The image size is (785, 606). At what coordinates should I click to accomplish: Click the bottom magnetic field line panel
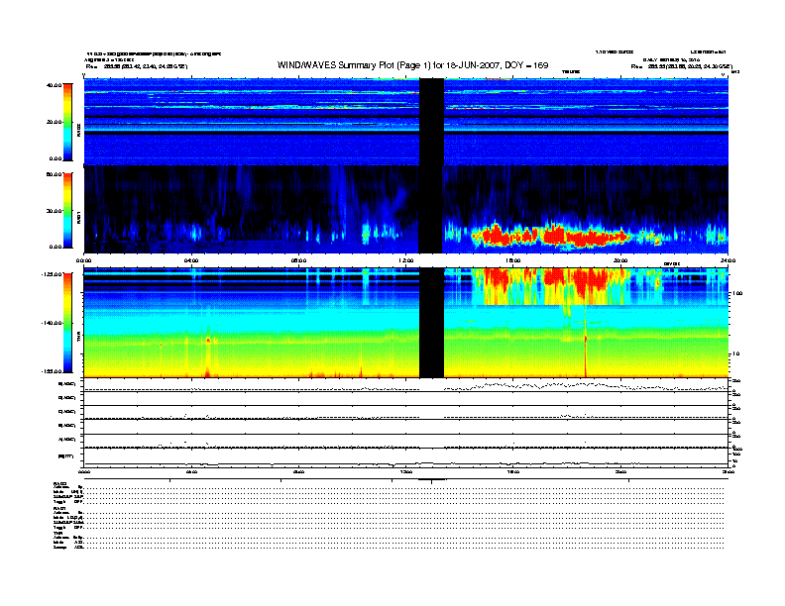(x=405, y=458)
